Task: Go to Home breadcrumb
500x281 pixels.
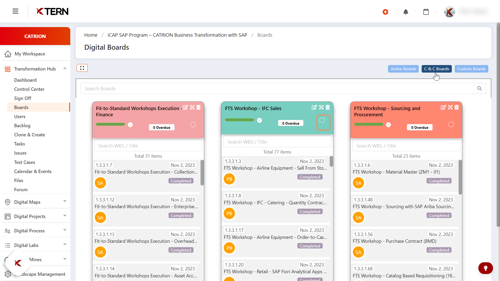Action: coord(91,35)
